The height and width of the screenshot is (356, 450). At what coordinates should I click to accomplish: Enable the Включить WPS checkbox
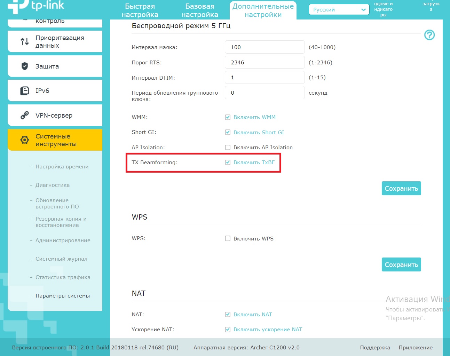click(x=228, y=238)
